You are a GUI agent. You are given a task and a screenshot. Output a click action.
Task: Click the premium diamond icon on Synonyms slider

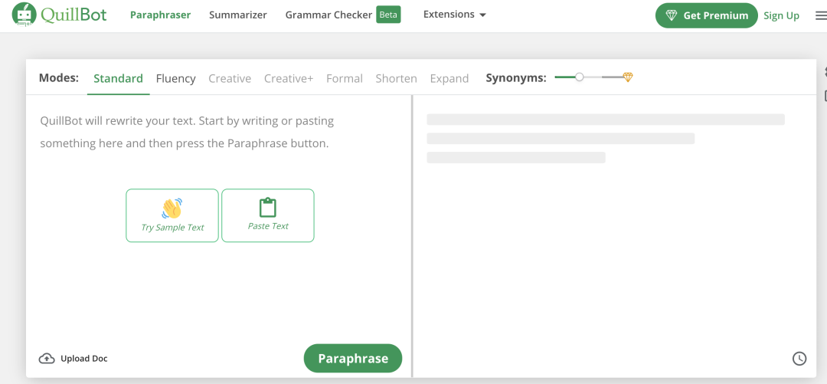[628, 77]
